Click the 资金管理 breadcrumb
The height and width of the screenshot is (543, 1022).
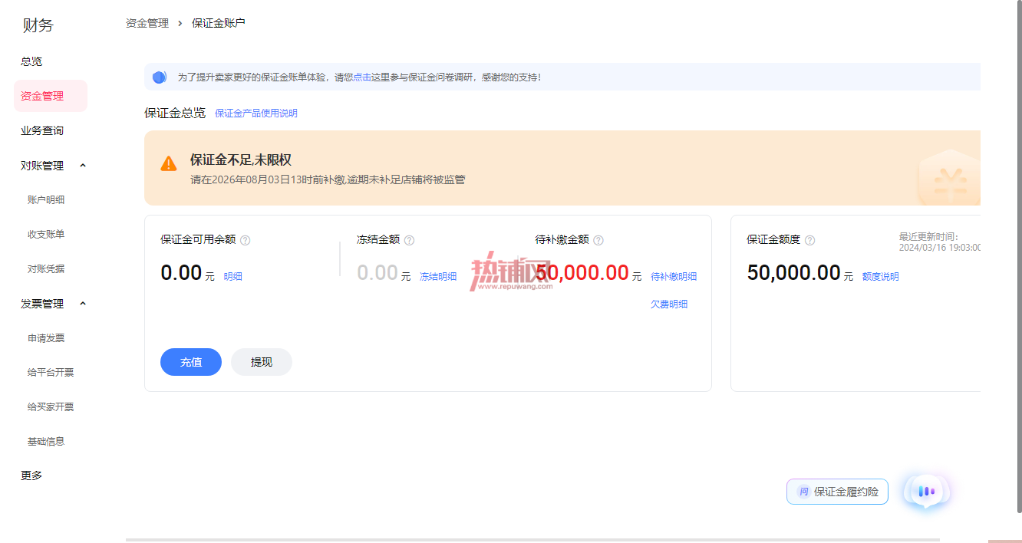[x=147, y=23]
